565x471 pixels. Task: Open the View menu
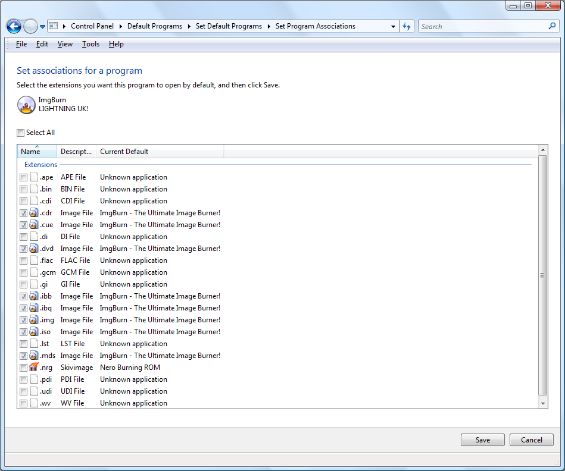coord(65,44)
